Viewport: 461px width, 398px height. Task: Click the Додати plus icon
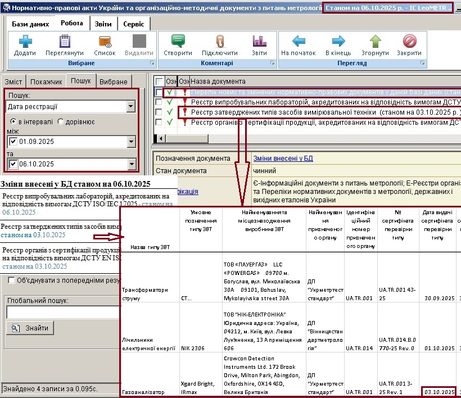click(x=25, y=42)
